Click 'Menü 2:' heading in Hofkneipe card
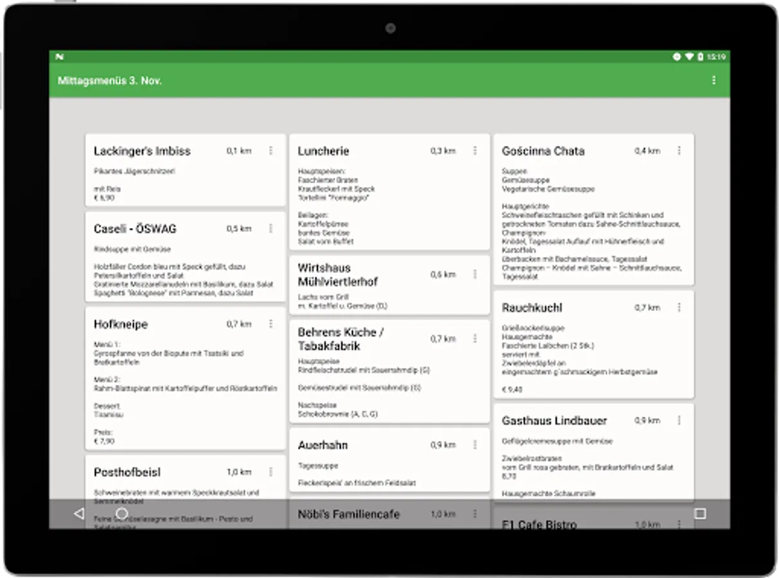Screen dimensions: 779x578 (x=107, y=380)
